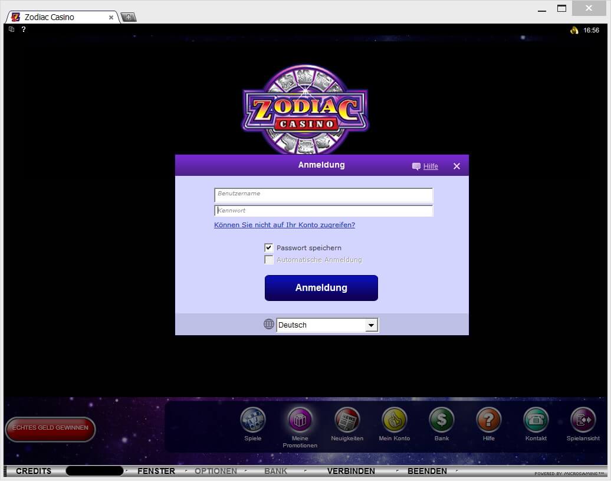Click the gold coins icon beside the clock
The image size is (611, 481).
[574, 30]
